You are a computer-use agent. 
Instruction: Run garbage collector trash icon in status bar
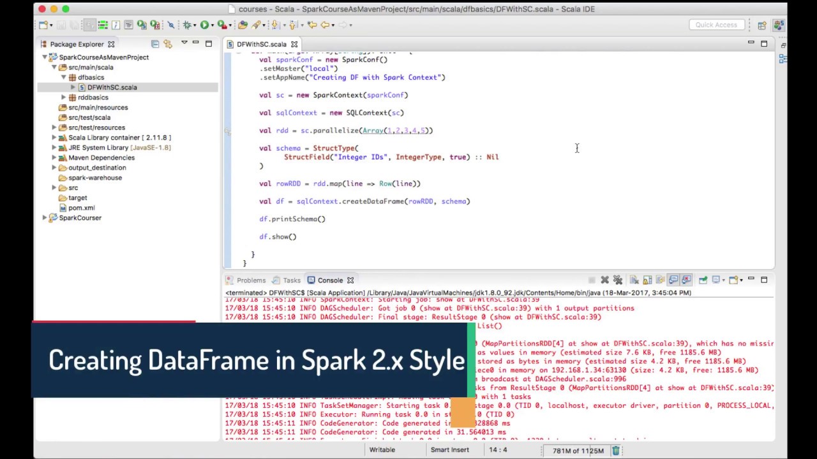tap(615, 451)
